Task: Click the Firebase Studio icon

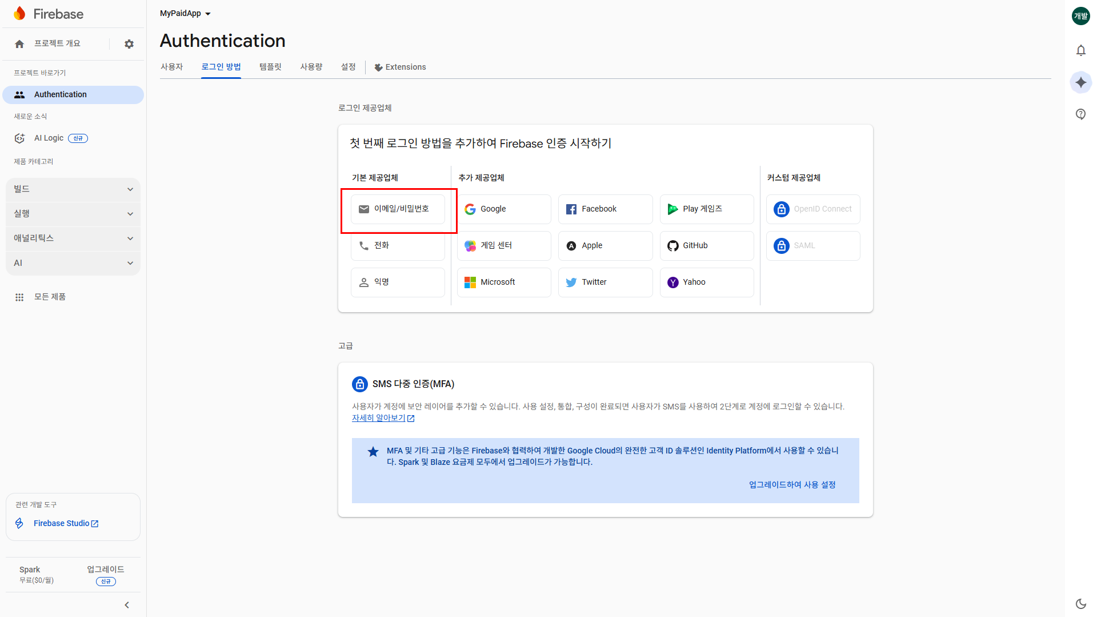Action: (19, 523)
